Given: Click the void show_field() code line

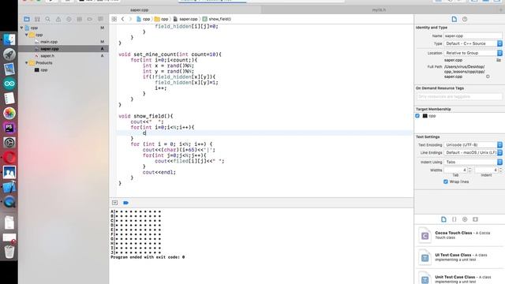Looking at the screenshot, I should point(146,116).
